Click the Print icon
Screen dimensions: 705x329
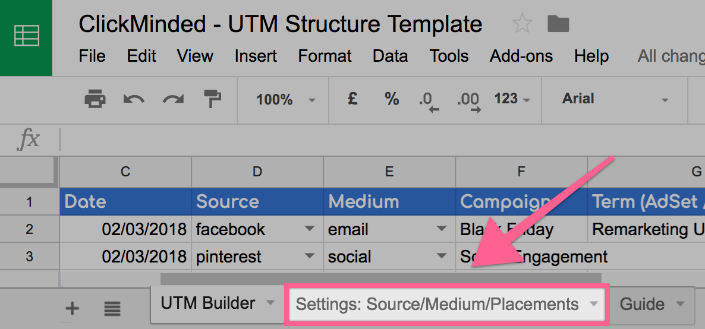click(95, 99)
